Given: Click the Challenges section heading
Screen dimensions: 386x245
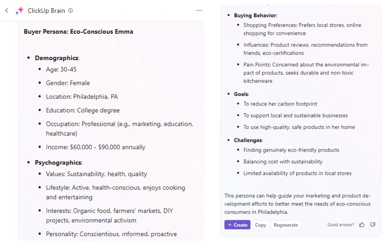Looking at the screenshot, I should (x=248, y=140).
